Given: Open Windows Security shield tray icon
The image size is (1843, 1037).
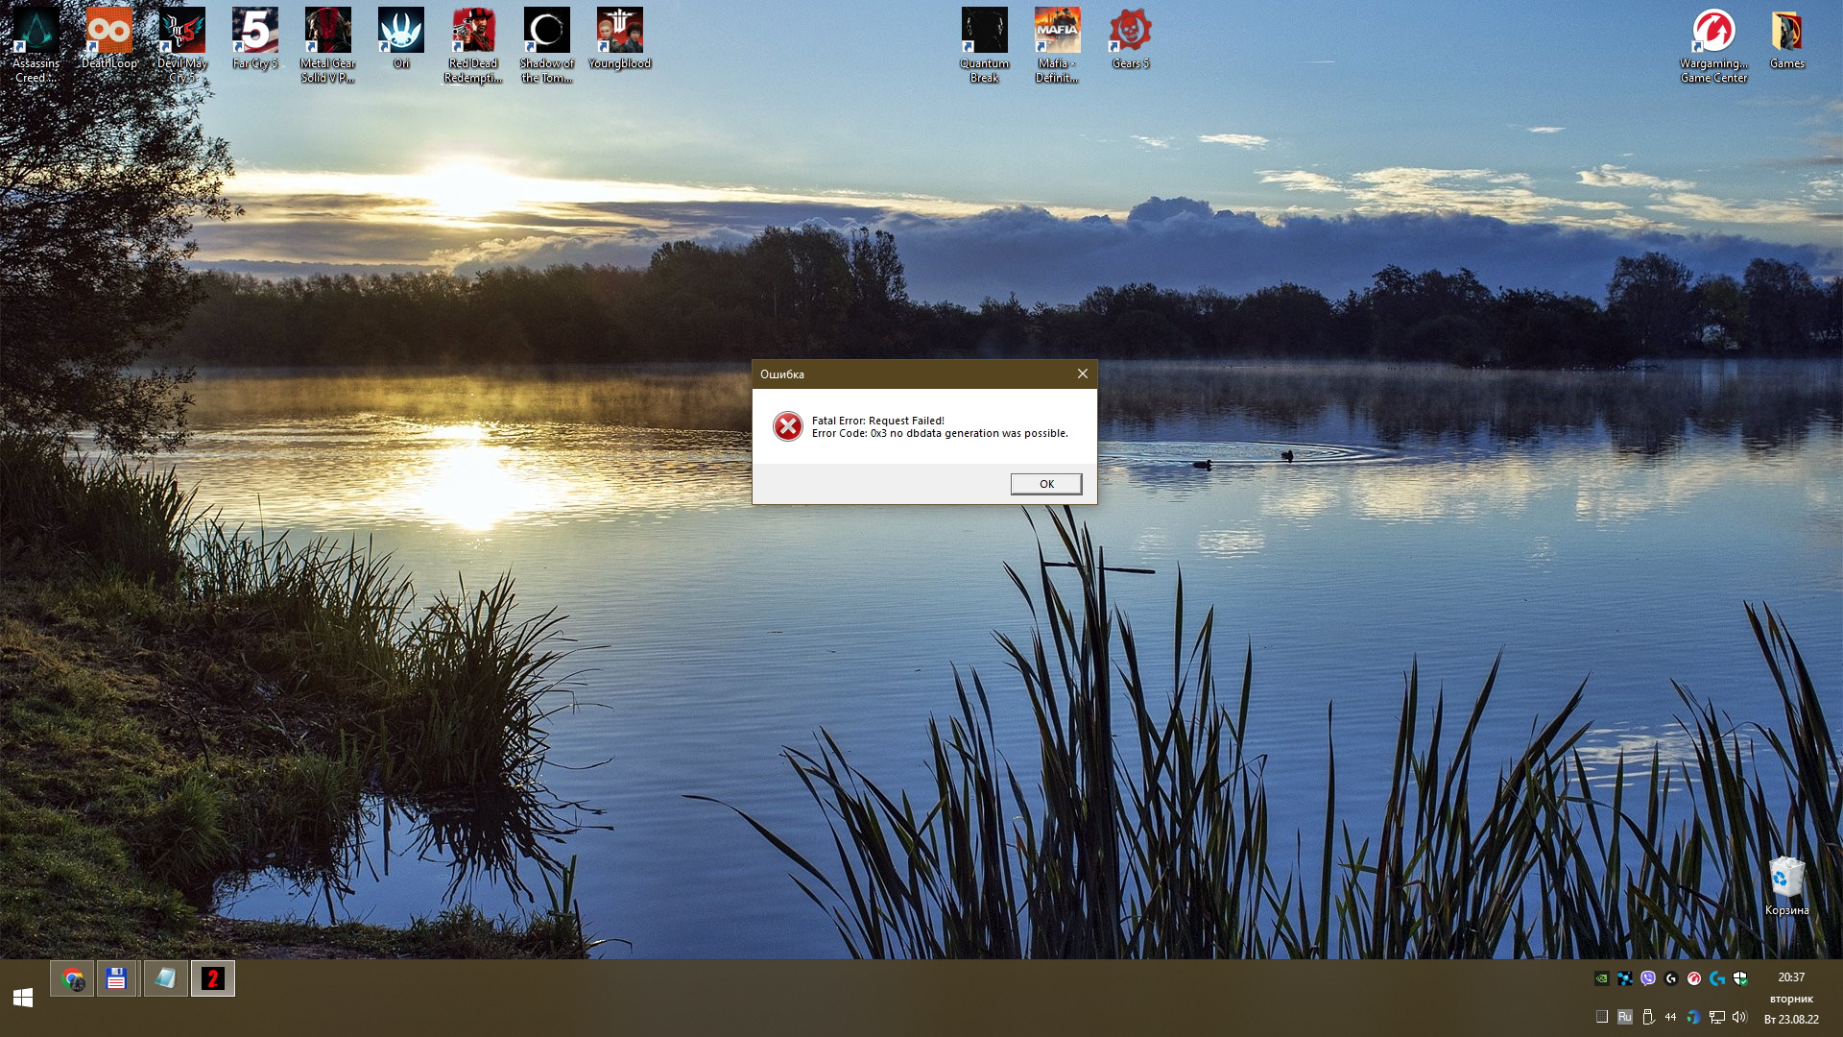Looking at the screenshot, I should [x=1740, y=978].
